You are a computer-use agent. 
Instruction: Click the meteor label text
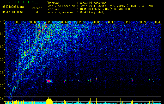pos(37,8)
